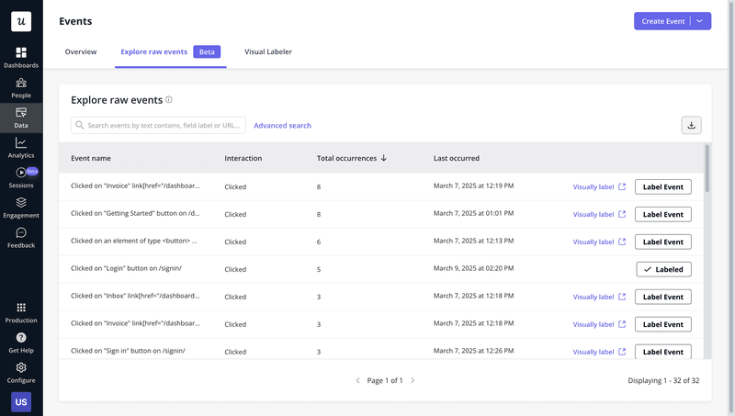
Task: Click Label Event for first Invoice row
Action: (663, 186)
